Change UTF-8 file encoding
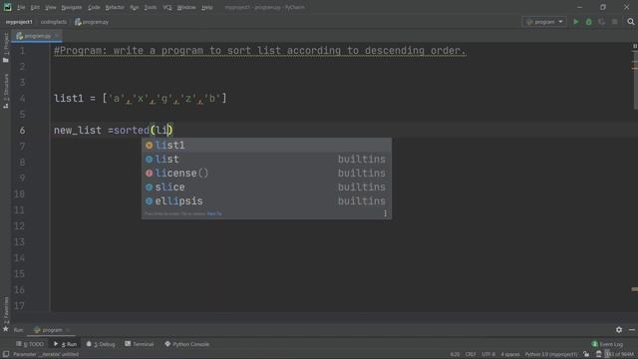 pyautogui.click(x=488, y=355)
